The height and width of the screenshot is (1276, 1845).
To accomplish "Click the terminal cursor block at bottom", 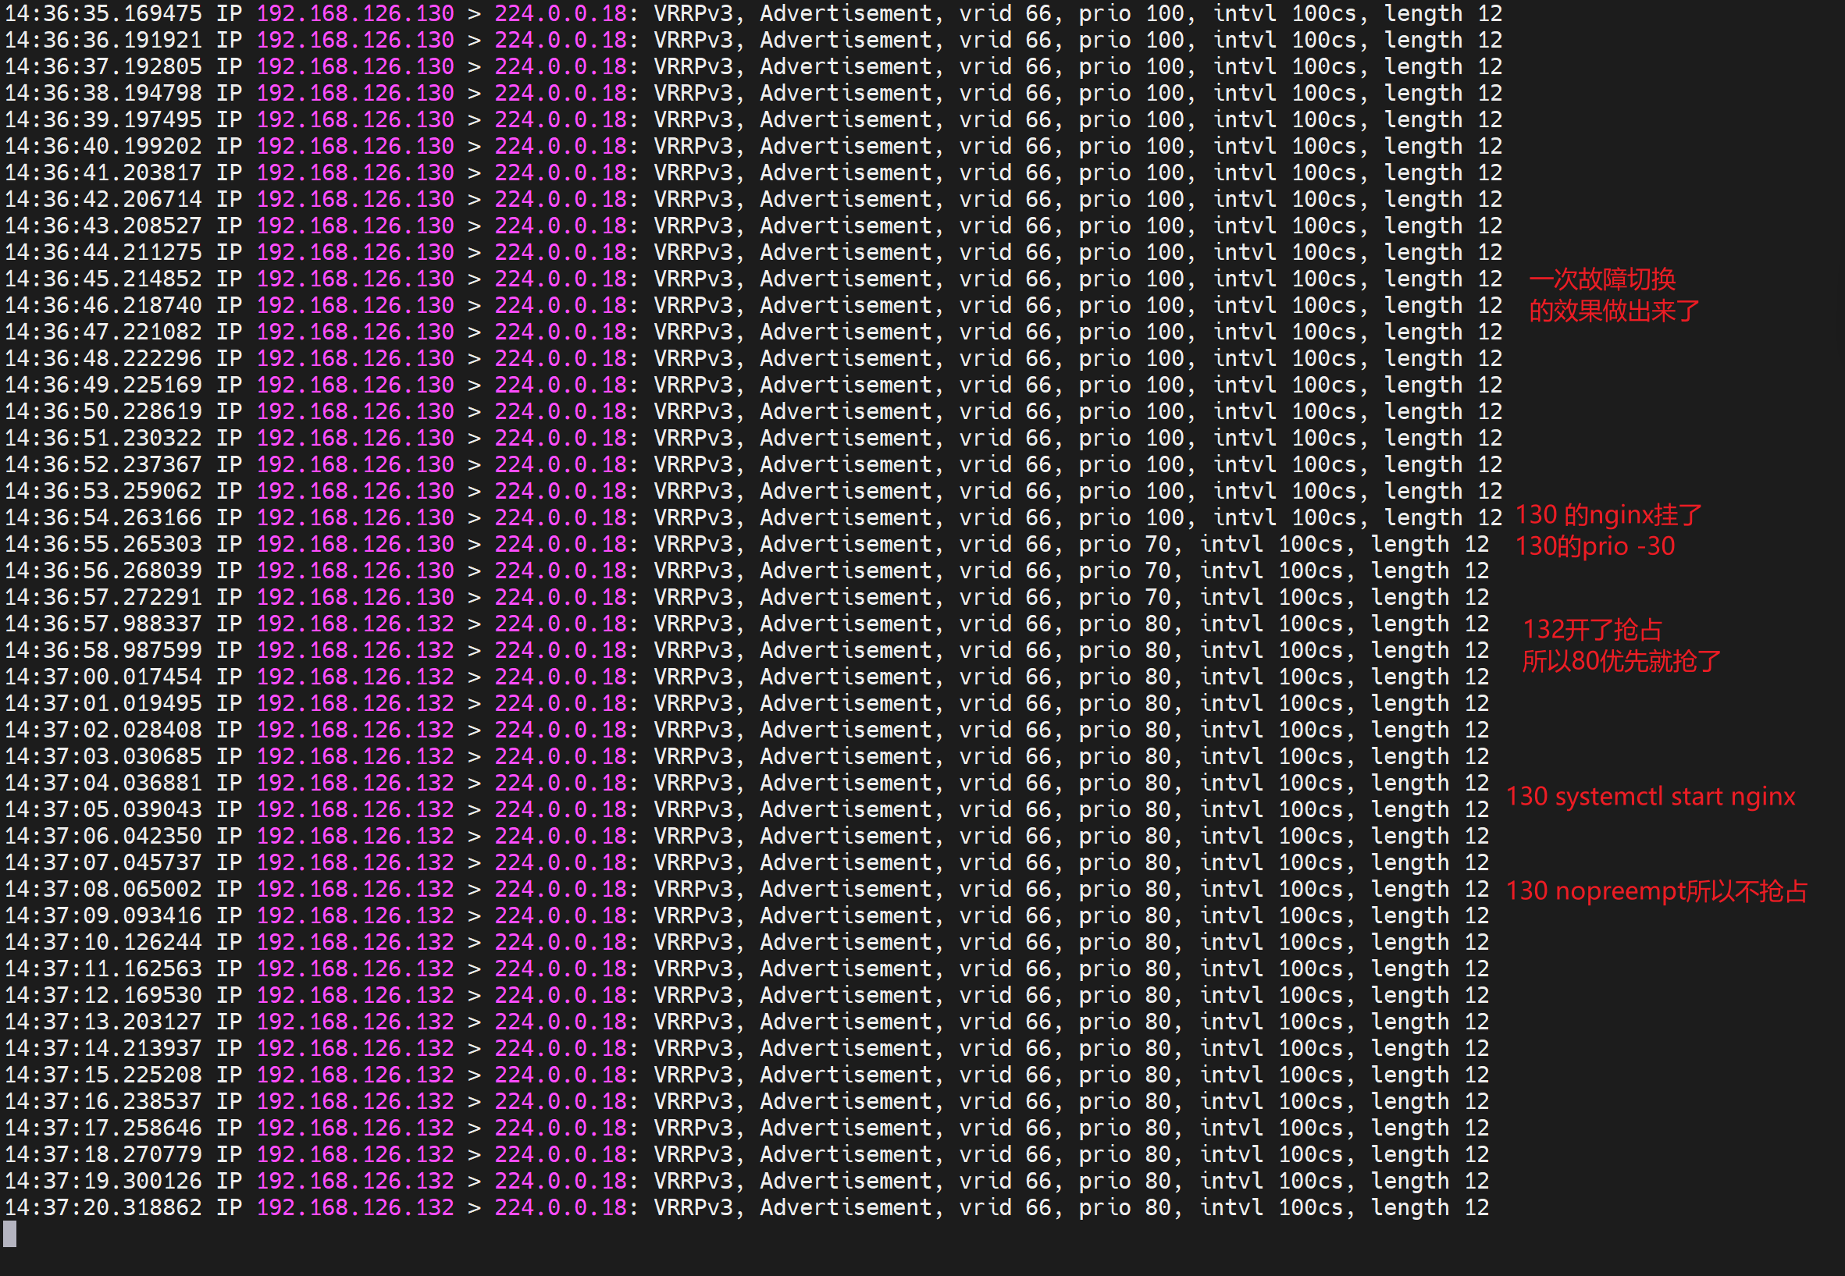I will (9, 1234).
